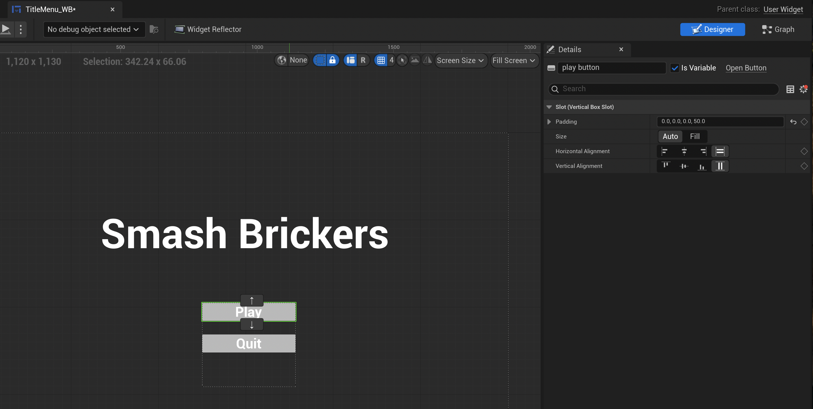Click the zoom to fit cursor icon
The height and width of the screenshot is (409, 813).
click(x=402, y=60)
